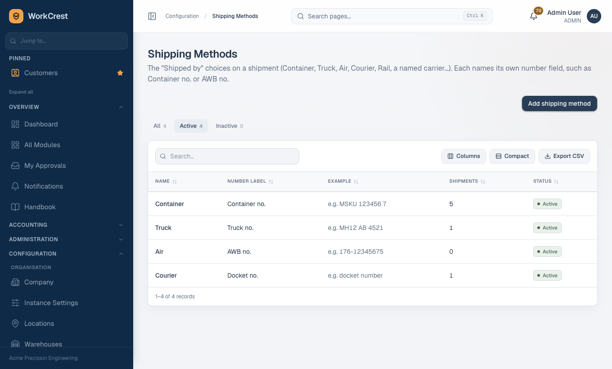Click the Handbook book icon
612x369 pixels.
pos(15,207)
